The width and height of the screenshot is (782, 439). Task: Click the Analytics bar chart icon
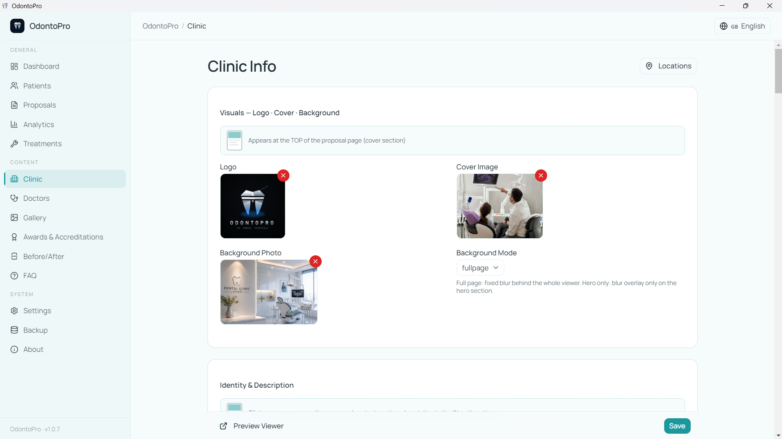click(x=14, y=125)
